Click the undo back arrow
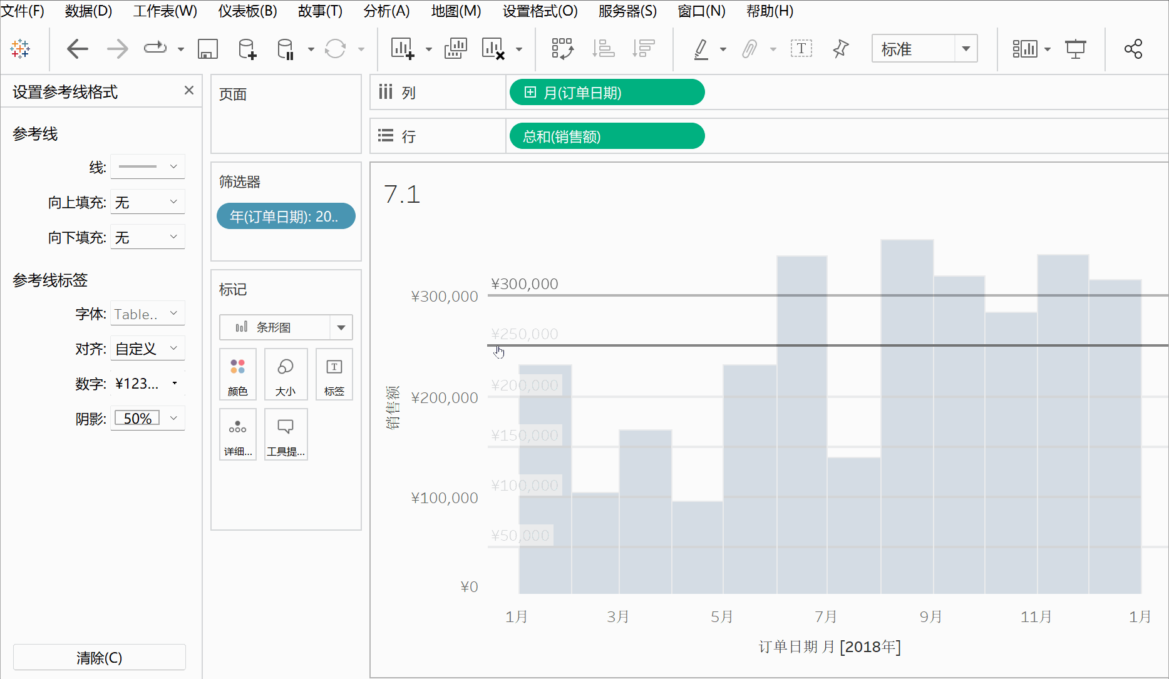 [x=77, y=49]
